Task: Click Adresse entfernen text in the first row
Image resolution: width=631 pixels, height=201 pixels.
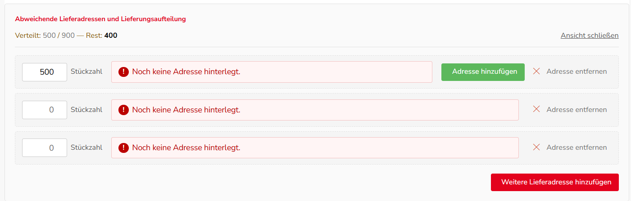Action: (x=577, y=71)
